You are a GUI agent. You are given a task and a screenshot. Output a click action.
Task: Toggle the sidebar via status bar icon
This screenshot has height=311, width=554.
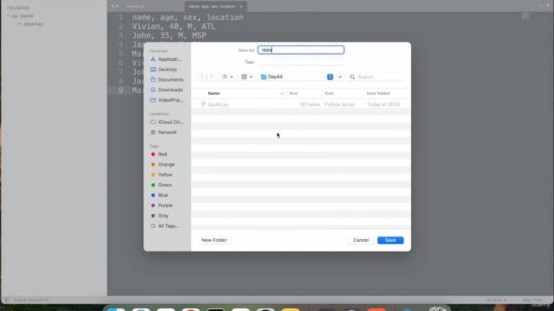(x=8, y=300)
